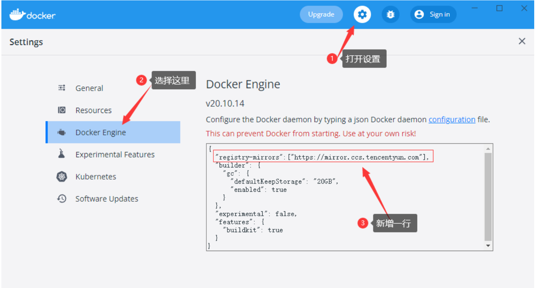Open settings via the gear icon
This screenshot has height=288, width=537.
(x=362, y=14)
